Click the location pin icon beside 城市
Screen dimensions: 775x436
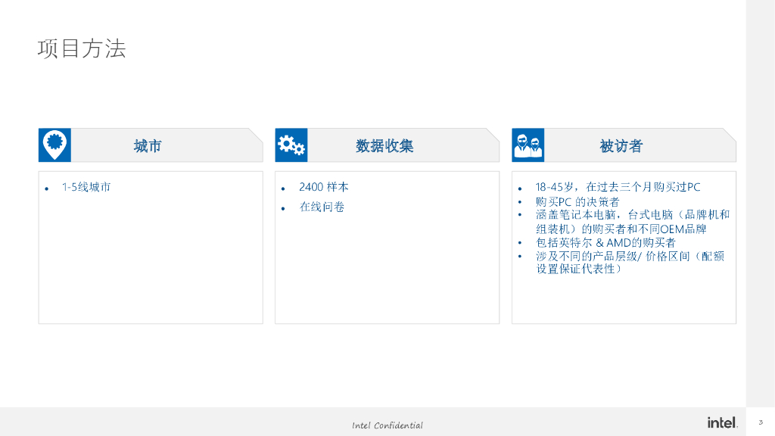click(54, 145)
